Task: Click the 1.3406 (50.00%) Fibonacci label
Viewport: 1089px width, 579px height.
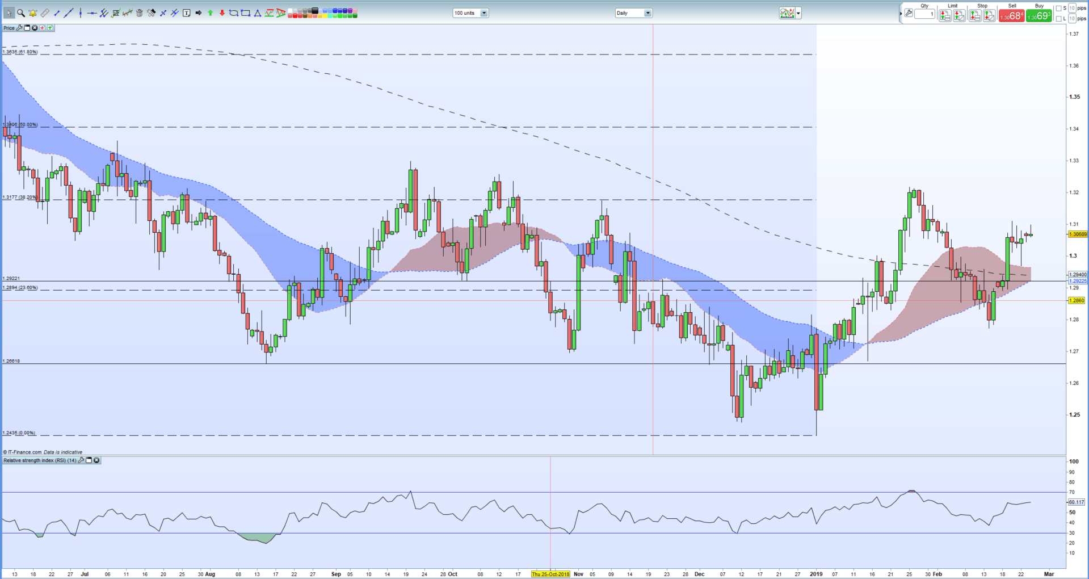Action: 20,124
